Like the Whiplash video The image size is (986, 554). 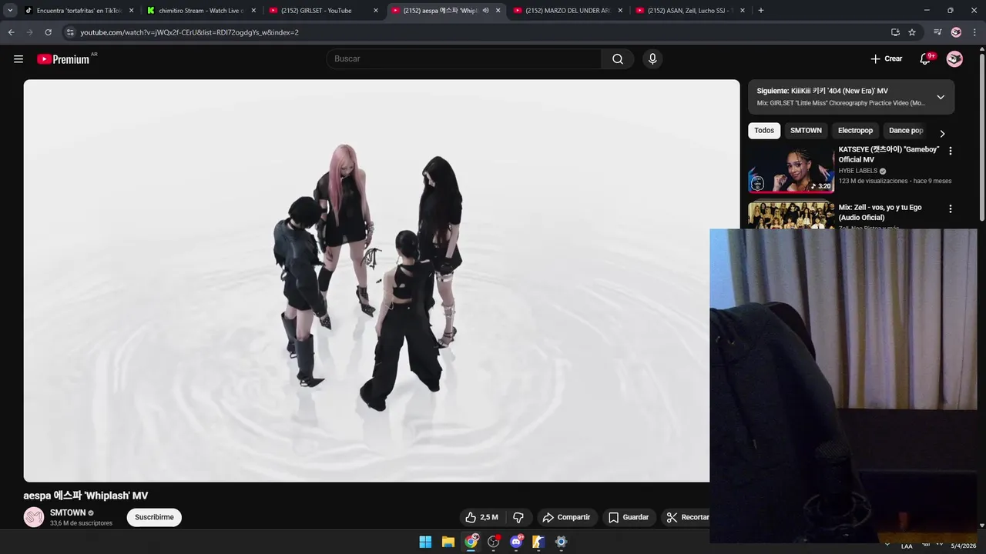tap(481, 517)
